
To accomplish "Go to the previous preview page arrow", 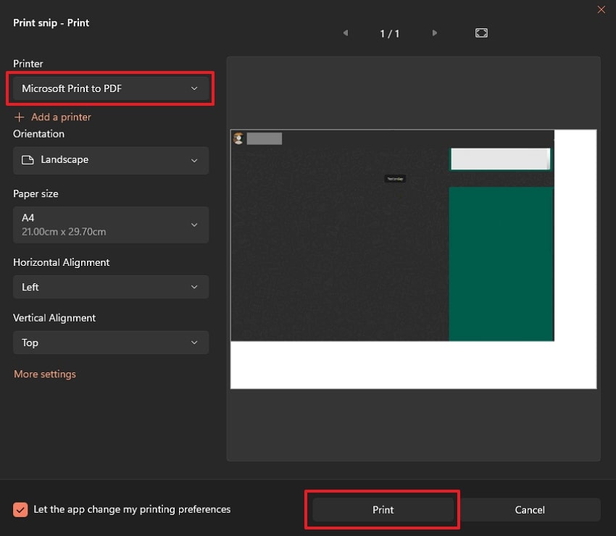I will coord(345,33).
